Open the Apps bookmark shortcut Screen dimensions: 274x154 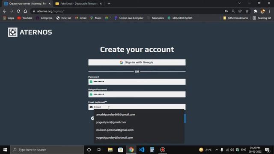pos(9,18)
